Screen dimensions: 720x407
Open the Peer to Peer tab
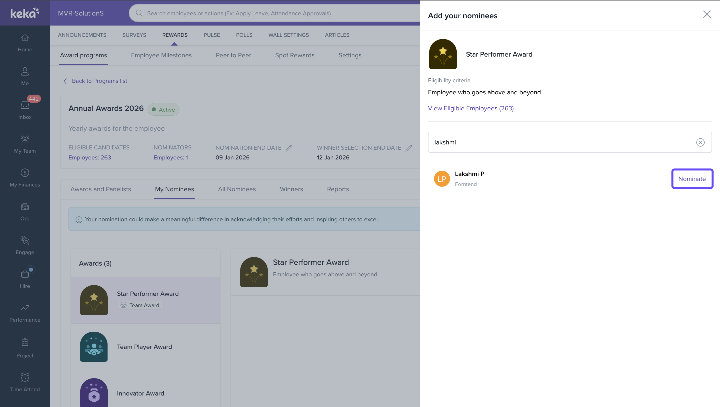coord(233,55)
